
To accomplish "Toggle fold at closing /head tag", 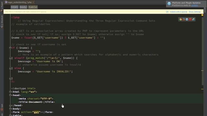I will [10, 105].
